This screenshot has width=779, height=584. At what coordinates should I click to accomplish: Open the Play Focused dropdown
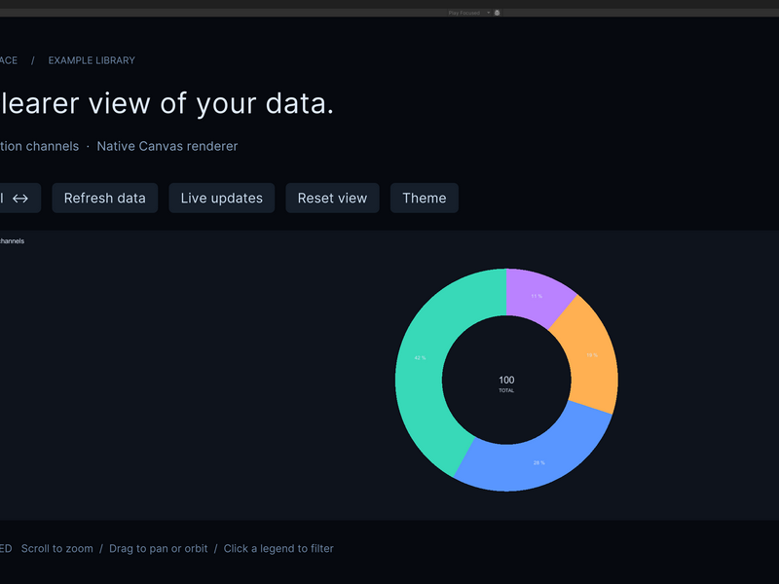[469, 13]
